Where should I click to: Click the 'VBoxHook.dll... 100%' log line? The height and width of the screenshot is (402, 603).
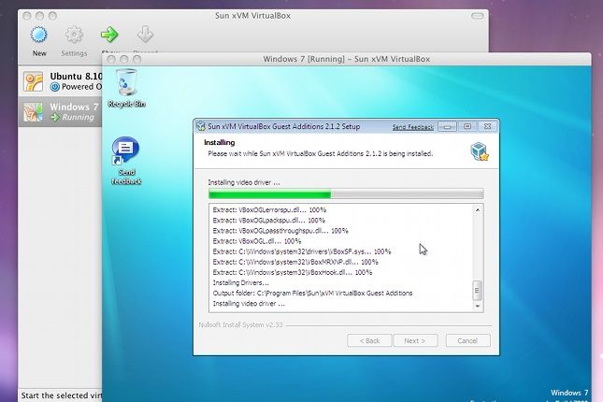(x=293, y=272)
